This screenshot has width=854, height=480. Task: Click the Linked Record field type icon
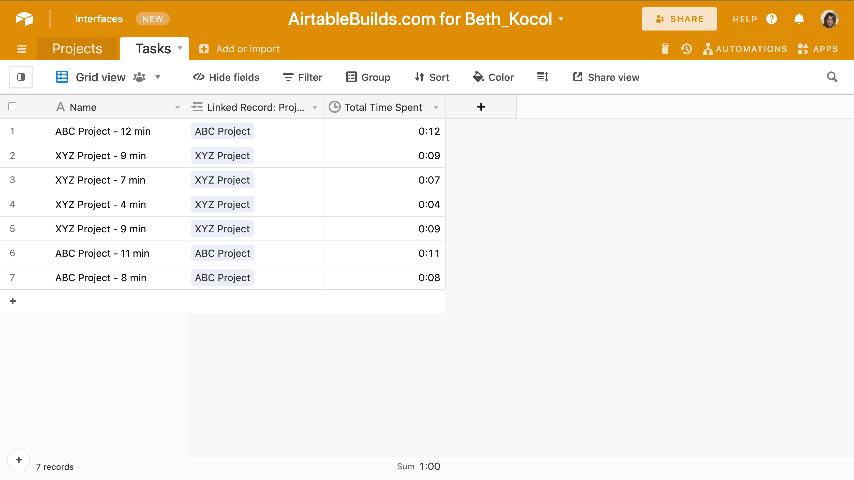tap(197, 107)
